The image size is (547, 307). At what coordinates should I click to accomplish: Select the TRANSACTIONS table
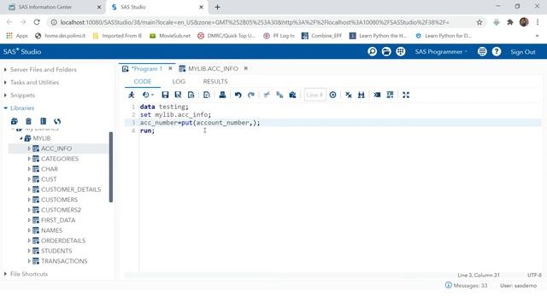64,261
